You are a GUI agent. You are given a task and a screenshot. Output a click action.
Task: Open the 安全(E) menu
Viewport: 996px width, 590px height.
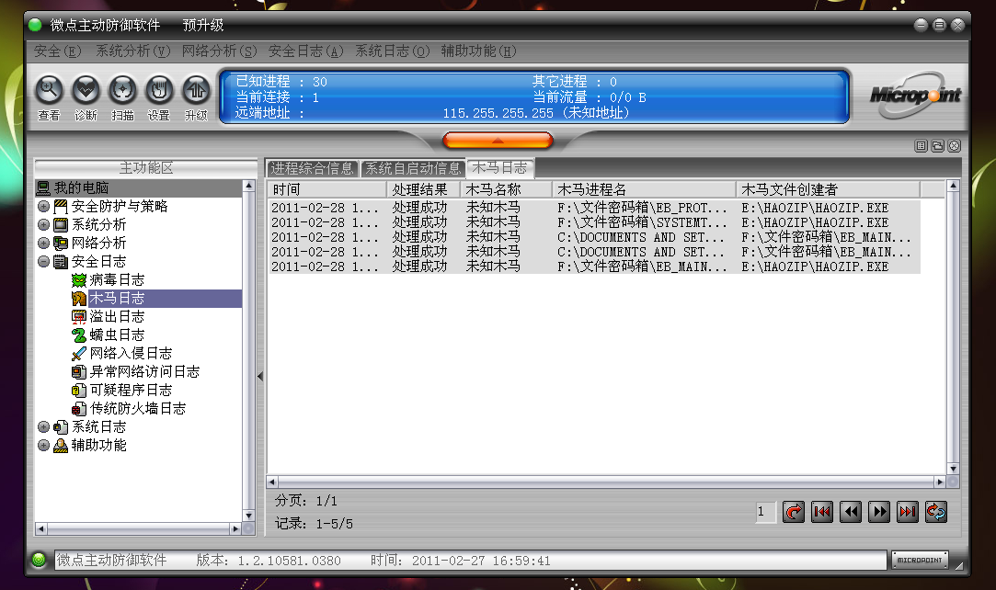tap(57, 51)
